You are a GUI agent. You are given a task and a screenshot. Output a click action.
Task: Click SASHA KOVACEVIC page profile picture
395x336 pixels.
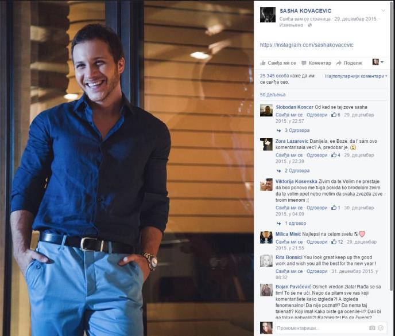click(268, 15)
